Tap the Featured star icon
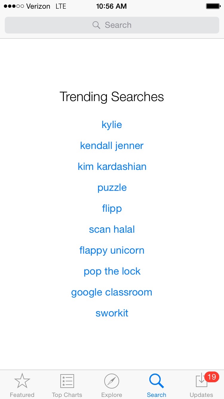Screen dimensions: 224x399 (22, 381)
